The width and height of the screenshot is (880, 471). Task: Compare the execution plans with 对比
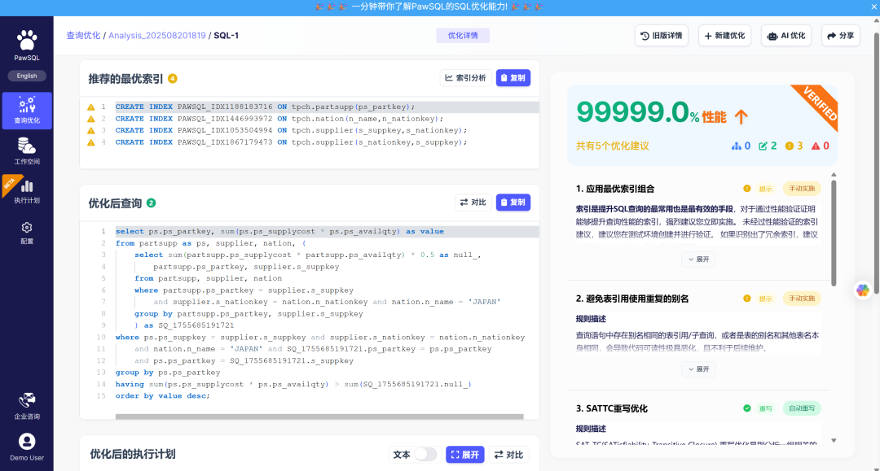coord(509,455)
